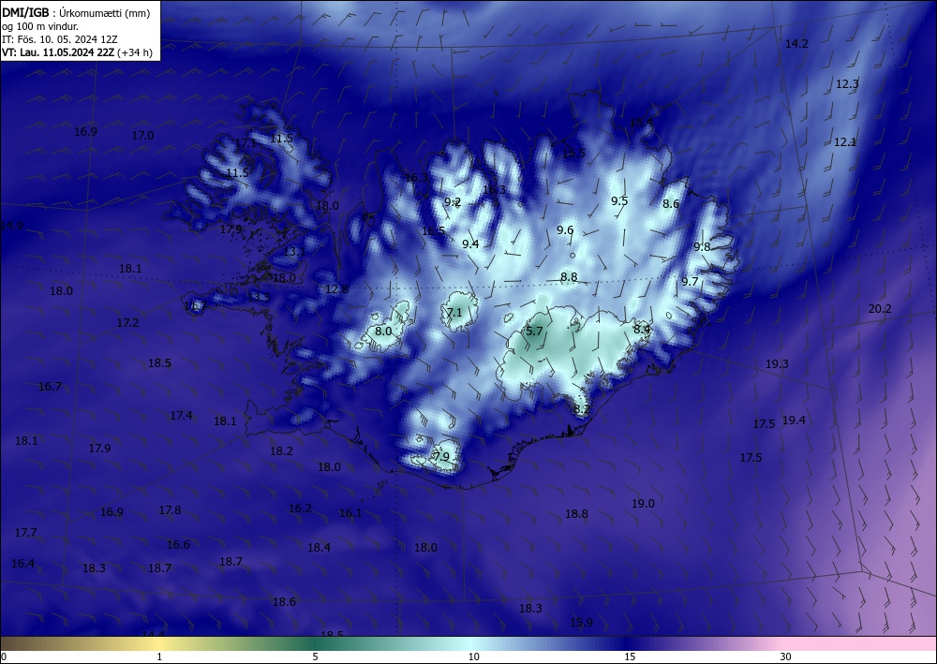This screenshot has height=664, width=937.
Task: Click the 13.1 value on the map
Action: point(294,252)
